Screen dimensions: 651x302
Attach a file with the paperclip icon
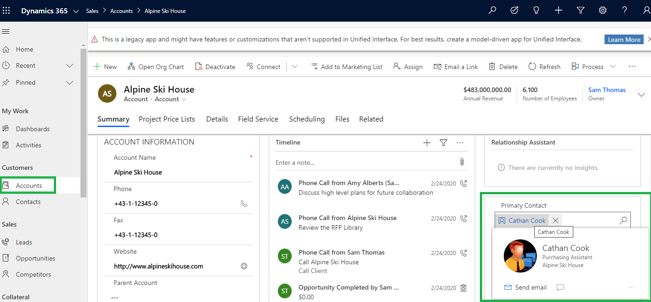462,162
